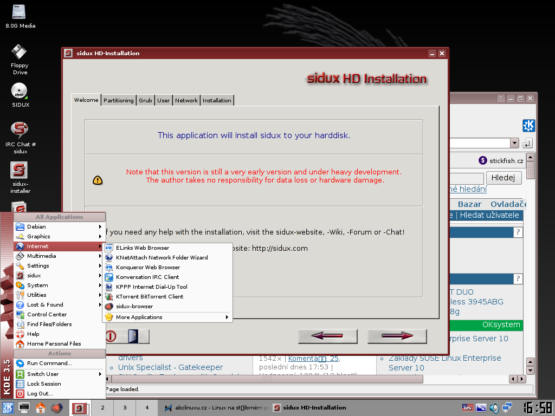Launch Konversation IRC Client
Image resolution: width=555 pixels, height=416 pixels.
167,277
